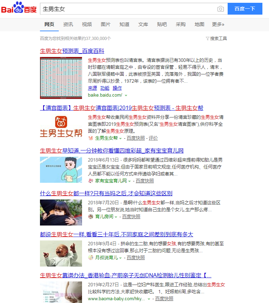Image resolution: width=269 pixels, height=303 pixels.
Task: Click cartoon doctor thumbnail image
Action: [61, 170]
